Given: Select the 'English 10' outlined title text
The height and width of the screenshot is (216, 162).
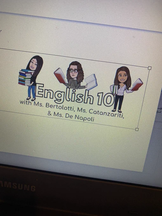Looking at the screenshot, I should 75,95.
